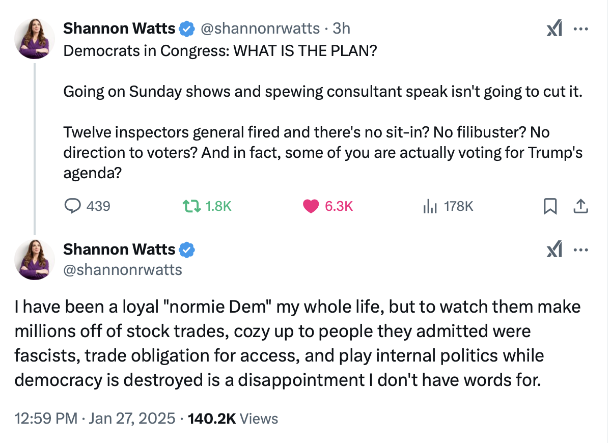610x443 pixels.
Task: Unlike the tweet with 6.3K likes
Action: pyautogui.click(x=311, y=206)
